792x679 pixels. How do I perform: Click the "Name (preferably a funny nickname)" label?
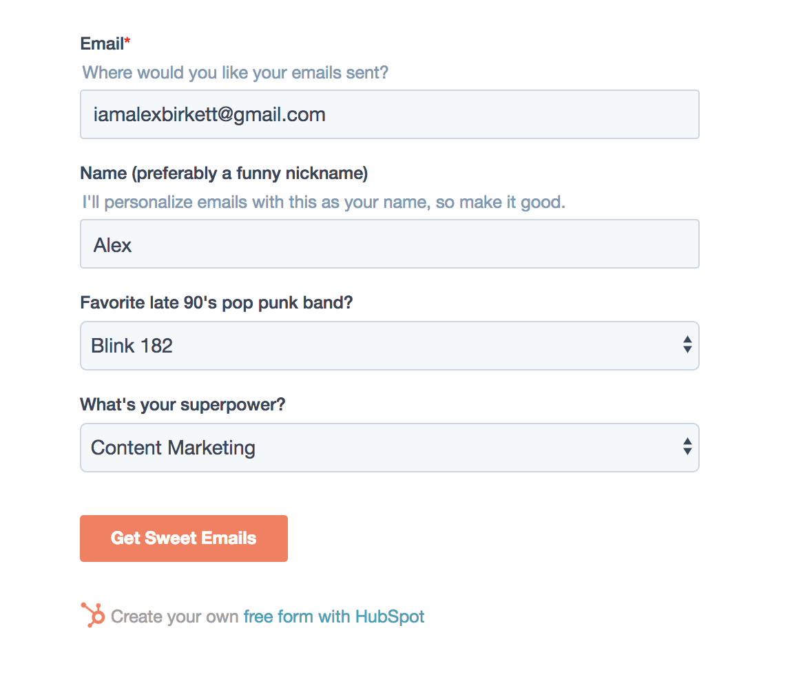point(224,173)
